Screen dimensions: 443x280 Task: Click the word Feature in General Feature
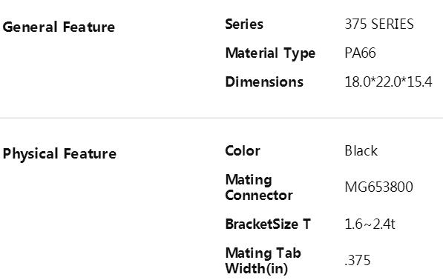coord(89,27)
